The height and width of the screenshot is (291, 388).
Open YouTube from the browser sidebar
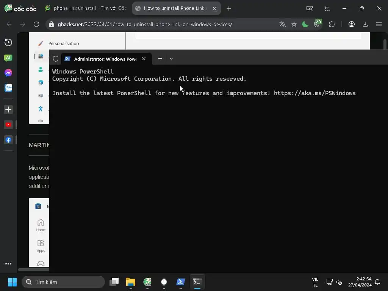(8, 125)
